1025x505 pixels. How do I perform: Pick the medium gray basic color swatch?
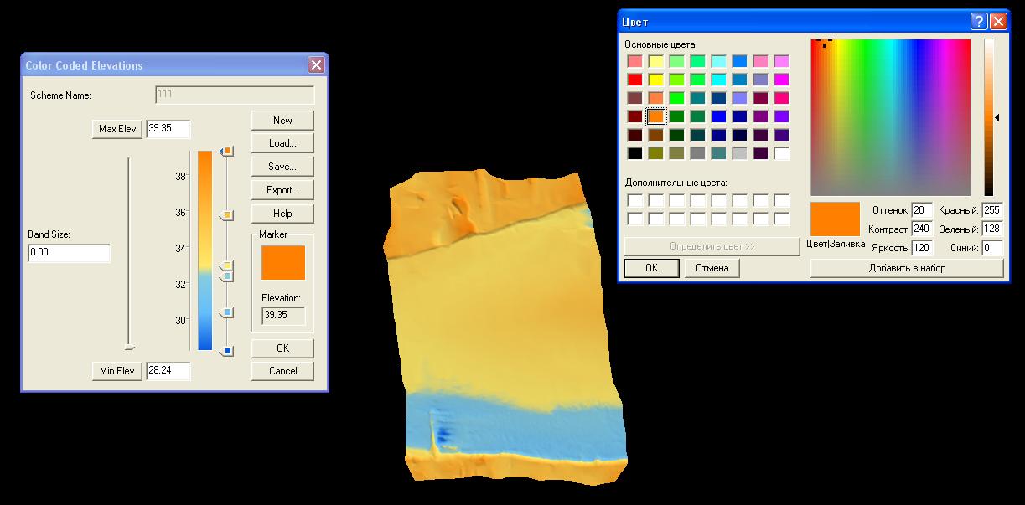[698, 153]
